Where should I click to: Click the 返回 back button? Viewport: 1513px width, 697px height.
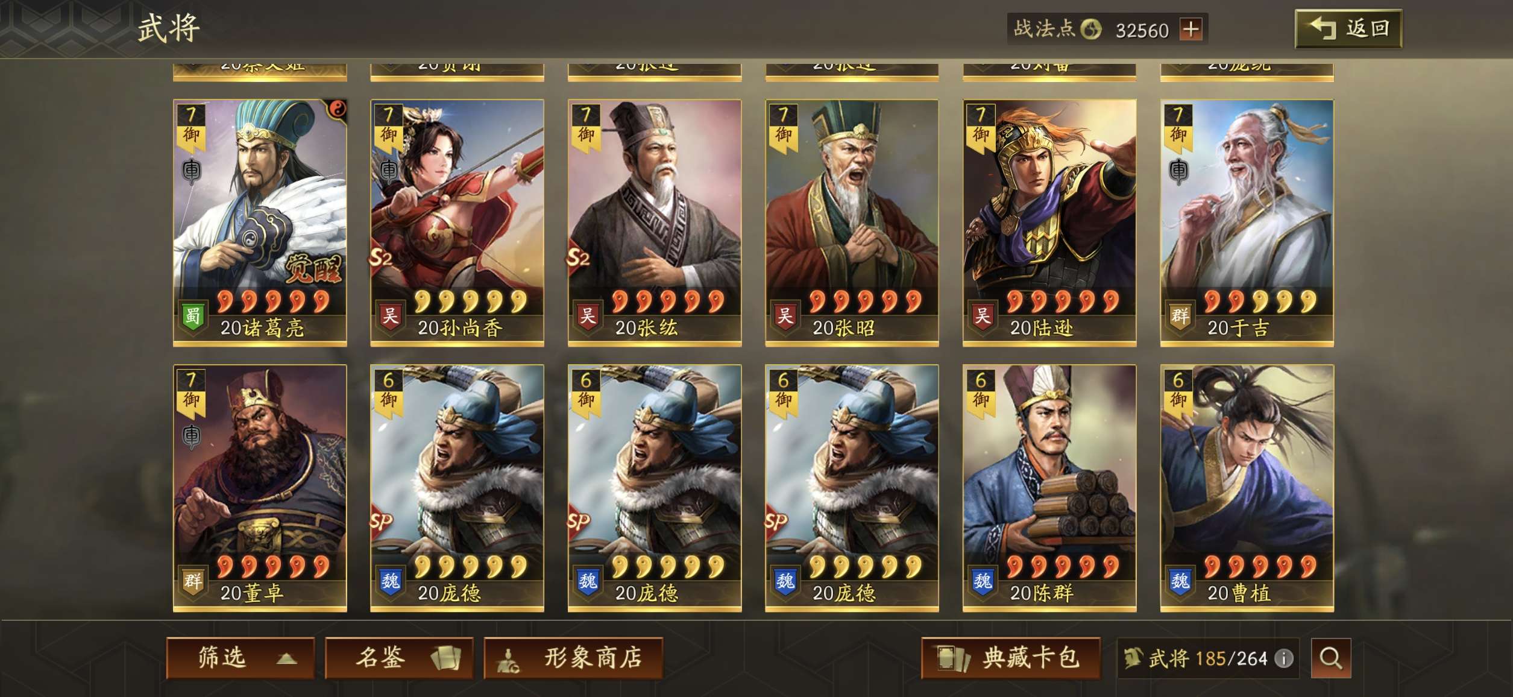click(1348, 28)
